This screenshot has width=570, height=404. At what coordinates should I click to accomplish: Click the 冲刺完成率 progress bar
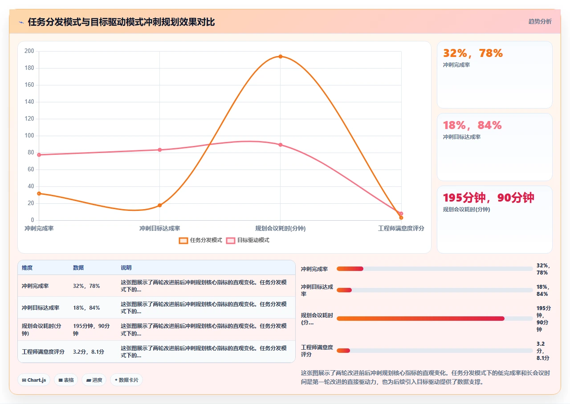(435, 269)
